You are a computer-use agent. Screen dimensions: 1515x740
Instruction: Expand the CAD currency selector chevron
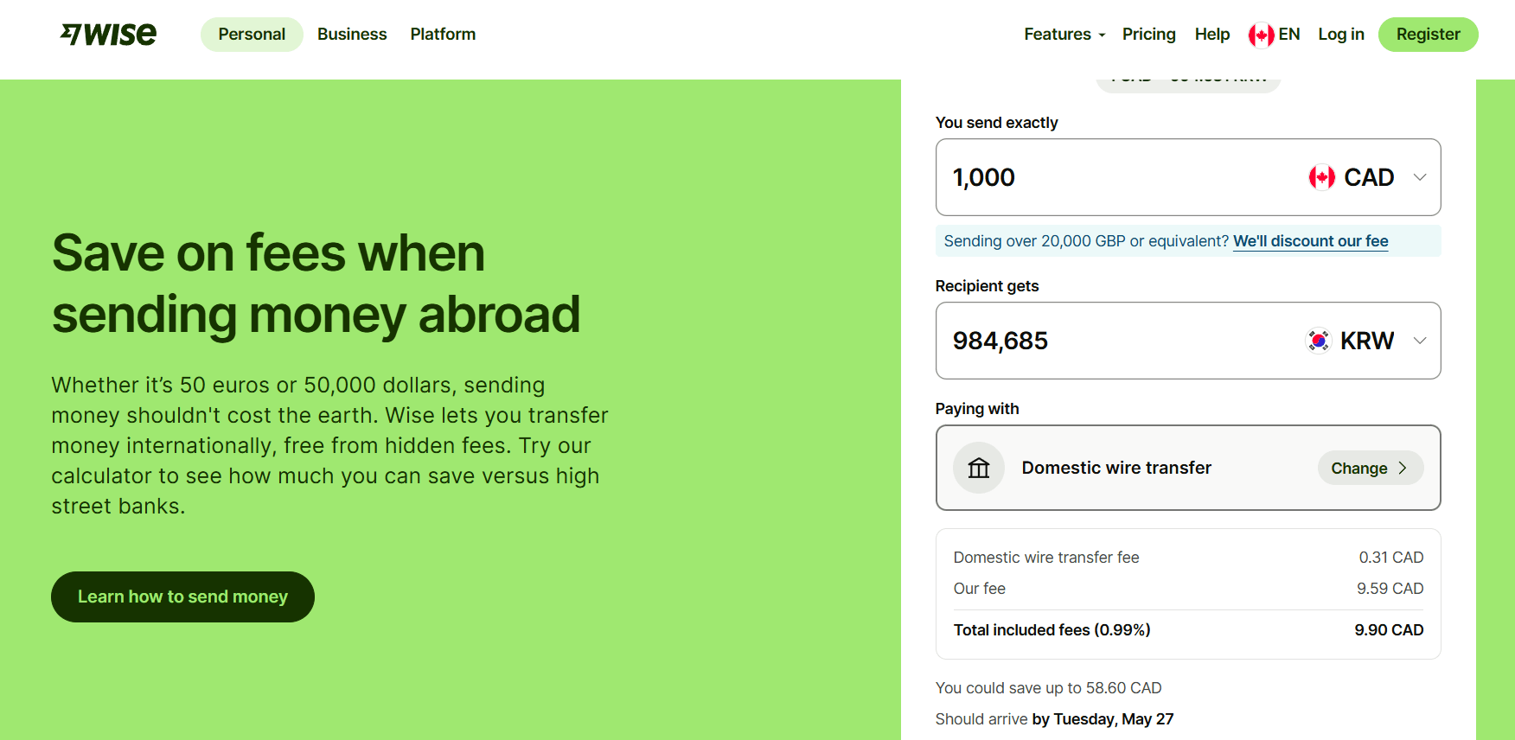(1420, 177)
